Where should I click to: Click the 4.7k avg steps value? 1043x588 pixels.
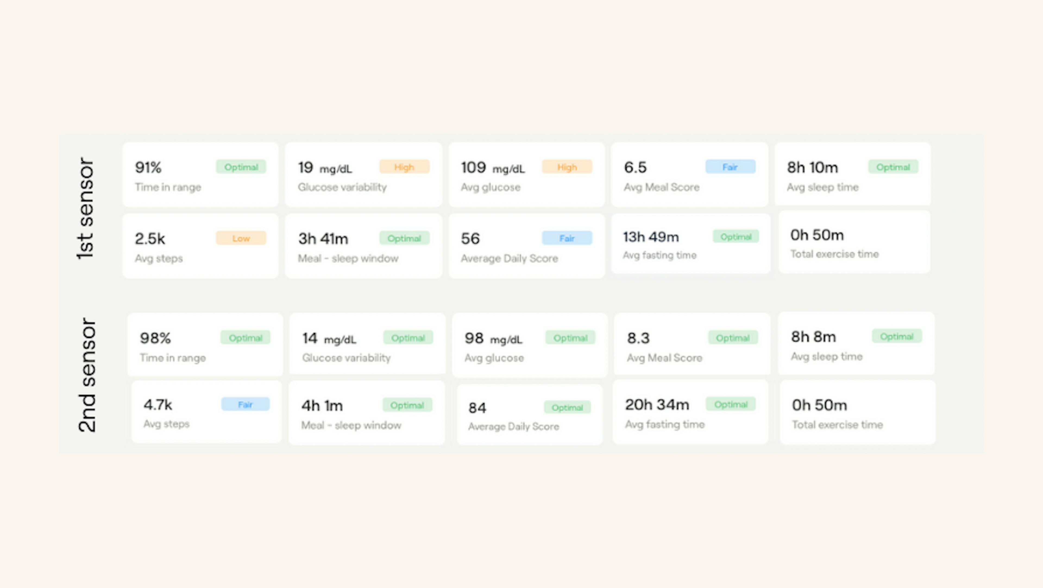click(158, 405)
